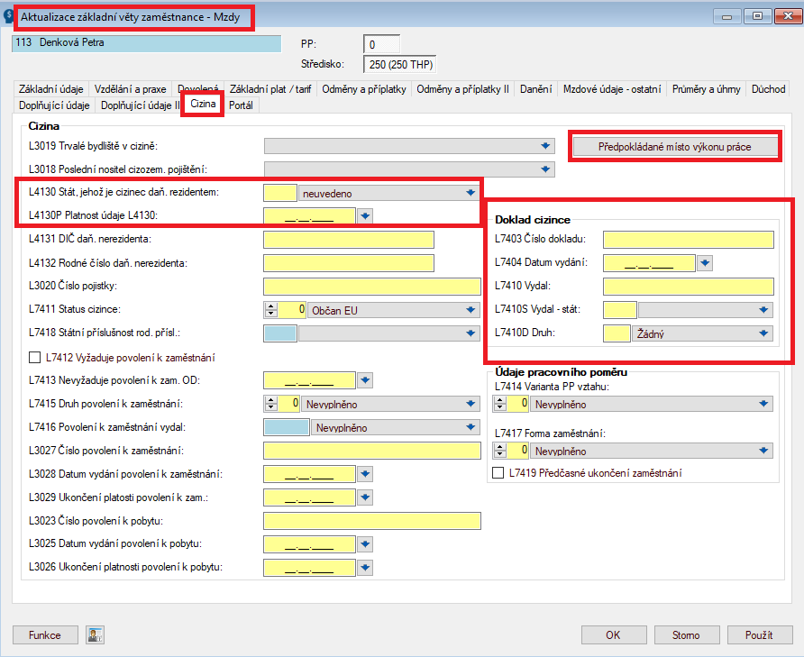Enable L7412 Vyžaduje povolení k zaměstnání
The width and height of the screenshot is (804, 657).
point(35,358)
